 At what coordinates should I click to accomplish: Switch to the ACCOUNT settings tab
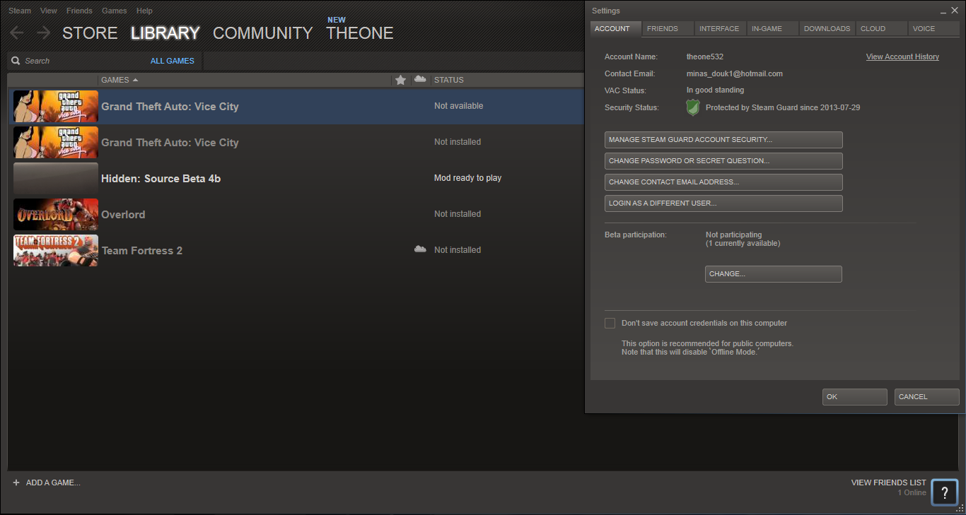615,28
